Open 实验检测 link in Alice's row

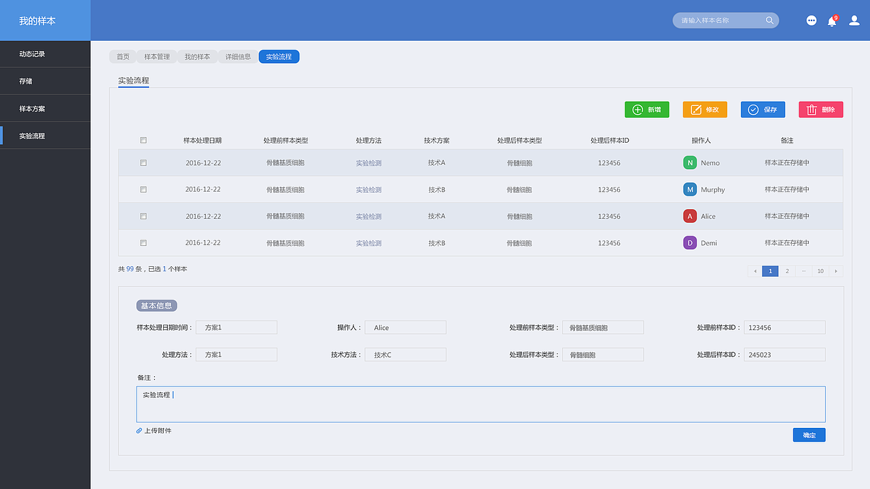pos(368,216)
